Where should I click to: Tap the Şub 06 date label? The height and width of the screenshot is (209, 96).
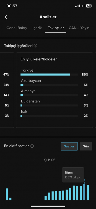coord(50,160)
